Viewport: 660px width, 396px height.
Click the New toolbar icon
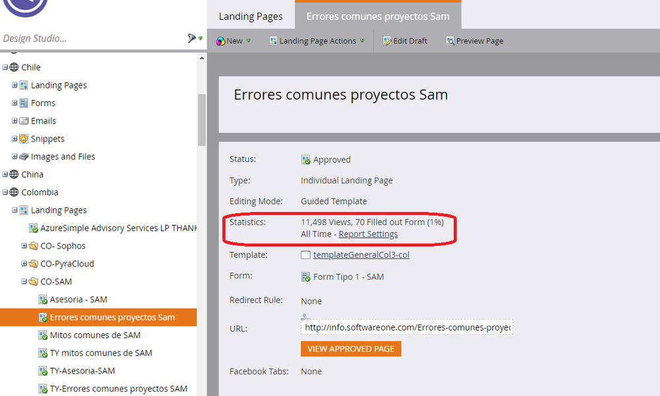221,41
